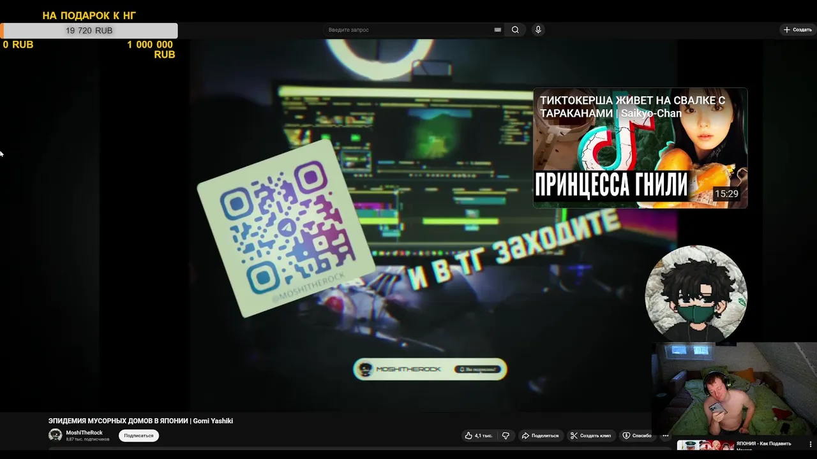Open suggested video Принцесса гнили end card
Screen dimensions: 817x459
click(x=640, y=148)
